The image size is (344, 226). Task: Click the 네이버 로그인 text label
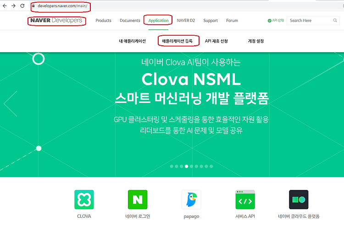coord(138,216)
